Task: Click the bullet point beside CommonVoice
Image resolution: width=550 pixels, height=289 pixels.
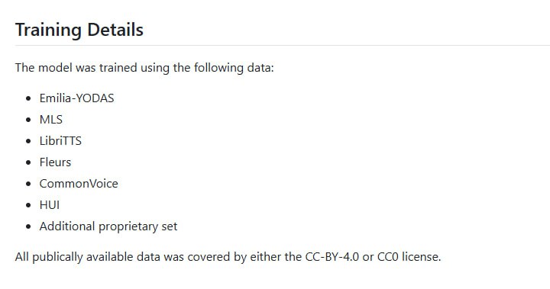Action: pos(28,184)
